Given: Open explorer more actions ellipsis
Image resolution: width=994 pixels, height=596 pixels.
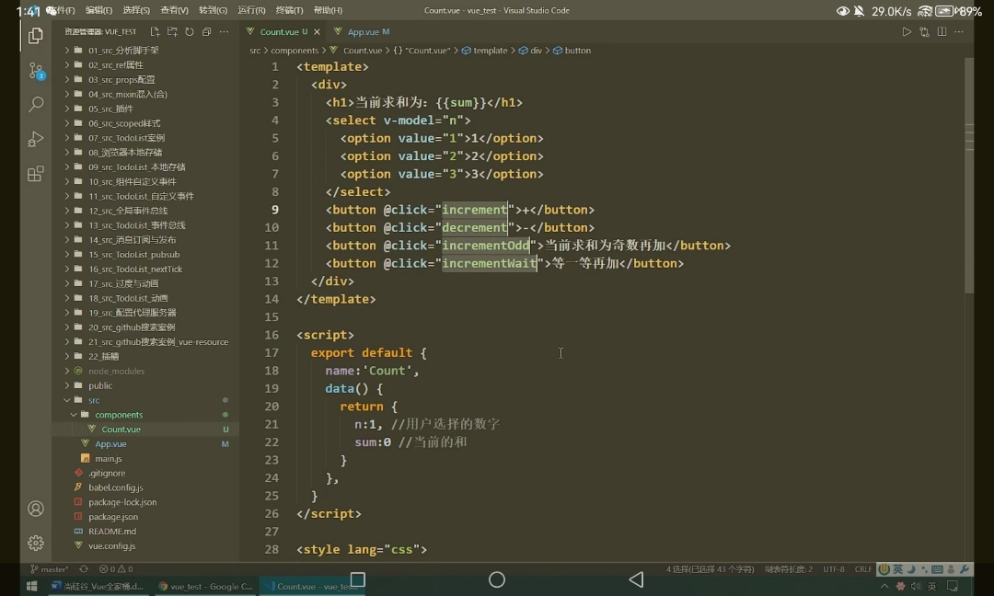Looking at the screenshot, I should click(224, 31).
